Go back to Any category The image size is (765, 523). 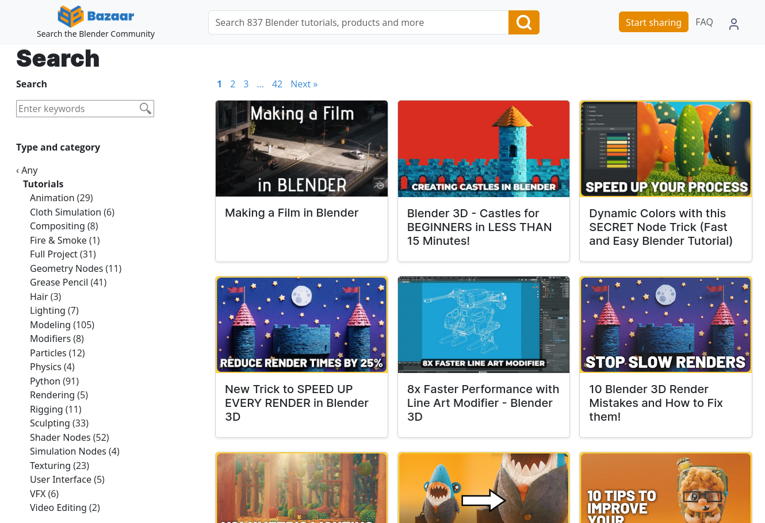pyautogui.click(x=27, y=170)
